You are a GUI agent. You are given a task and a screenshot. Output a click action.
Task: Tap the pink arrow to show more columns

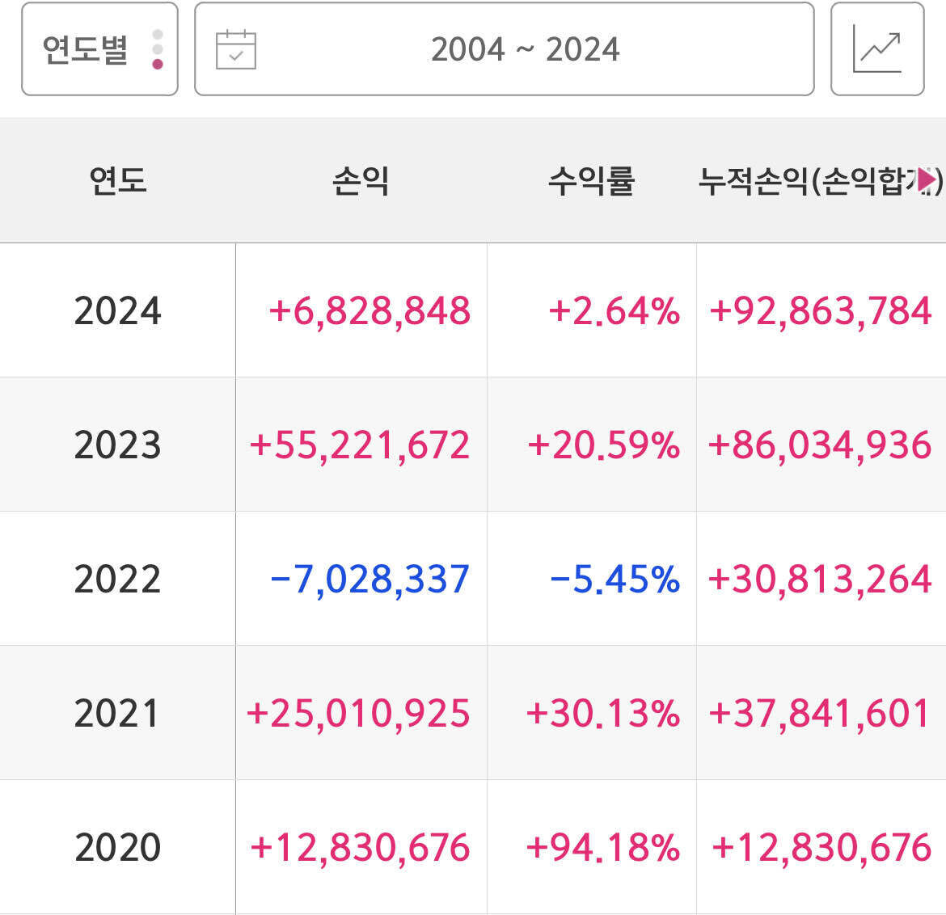927,179
